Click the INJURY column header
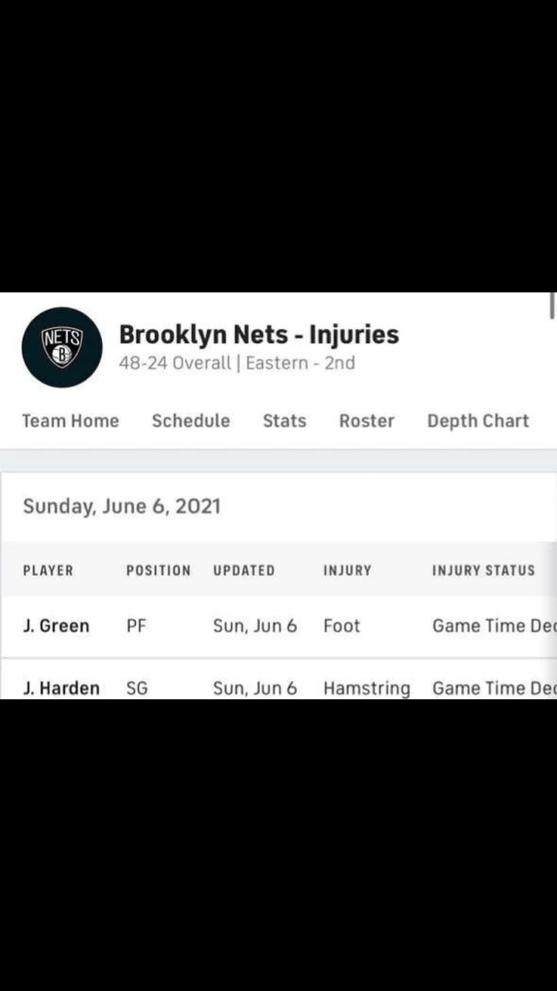The width and height of the screenshot is (557, 991). (x=347, y=571)
